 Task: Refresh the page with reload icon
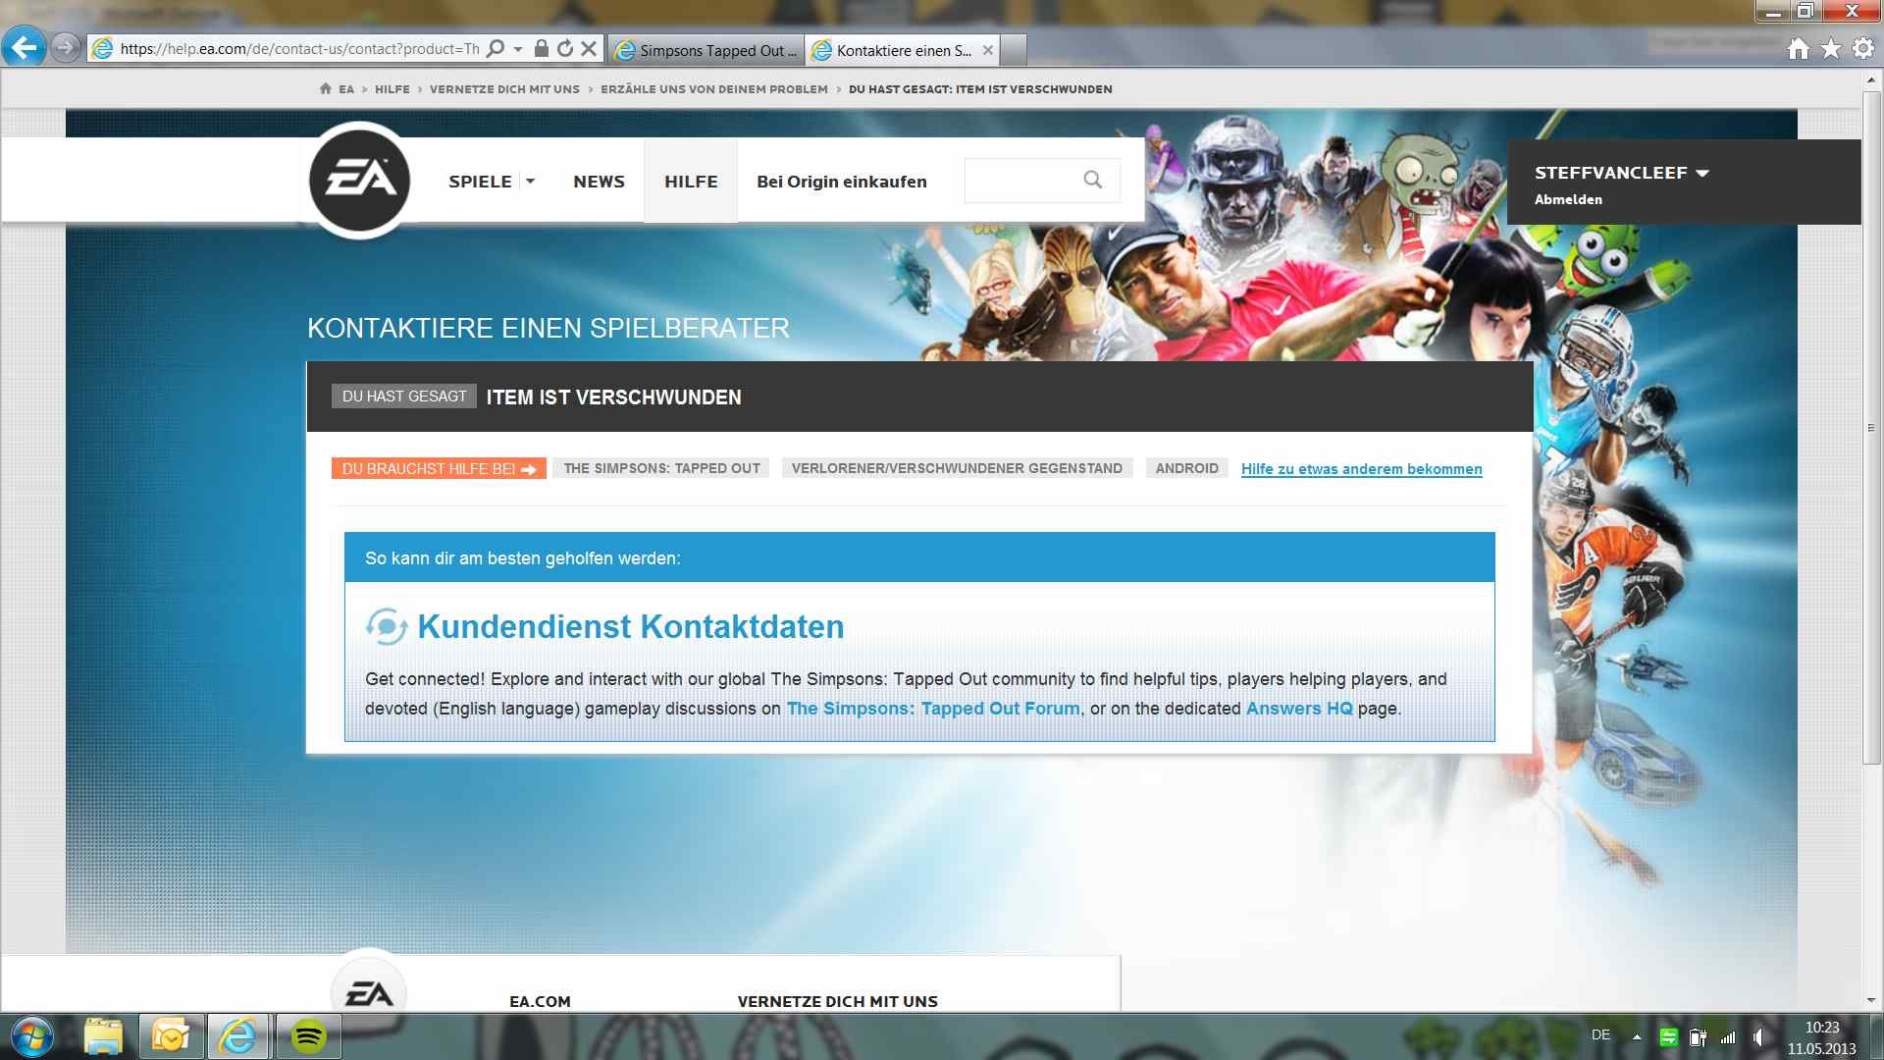pyautogui.click(x=565, y=48)
